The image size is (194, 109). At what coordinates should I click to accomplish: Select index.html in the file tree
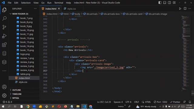coord(24,78)
